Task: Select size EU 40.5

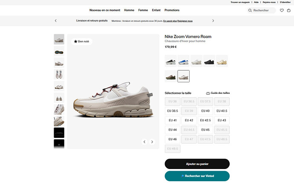Action: coord(222,111)
